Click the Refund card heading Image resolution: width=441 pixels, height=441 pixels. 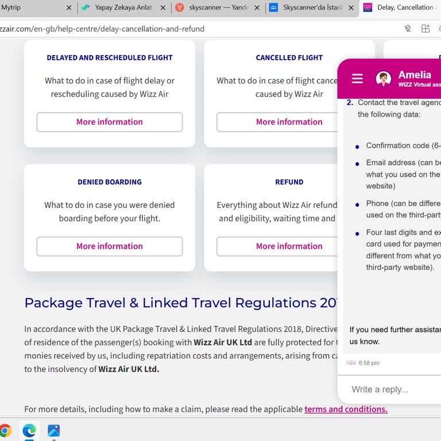[289, 182]
